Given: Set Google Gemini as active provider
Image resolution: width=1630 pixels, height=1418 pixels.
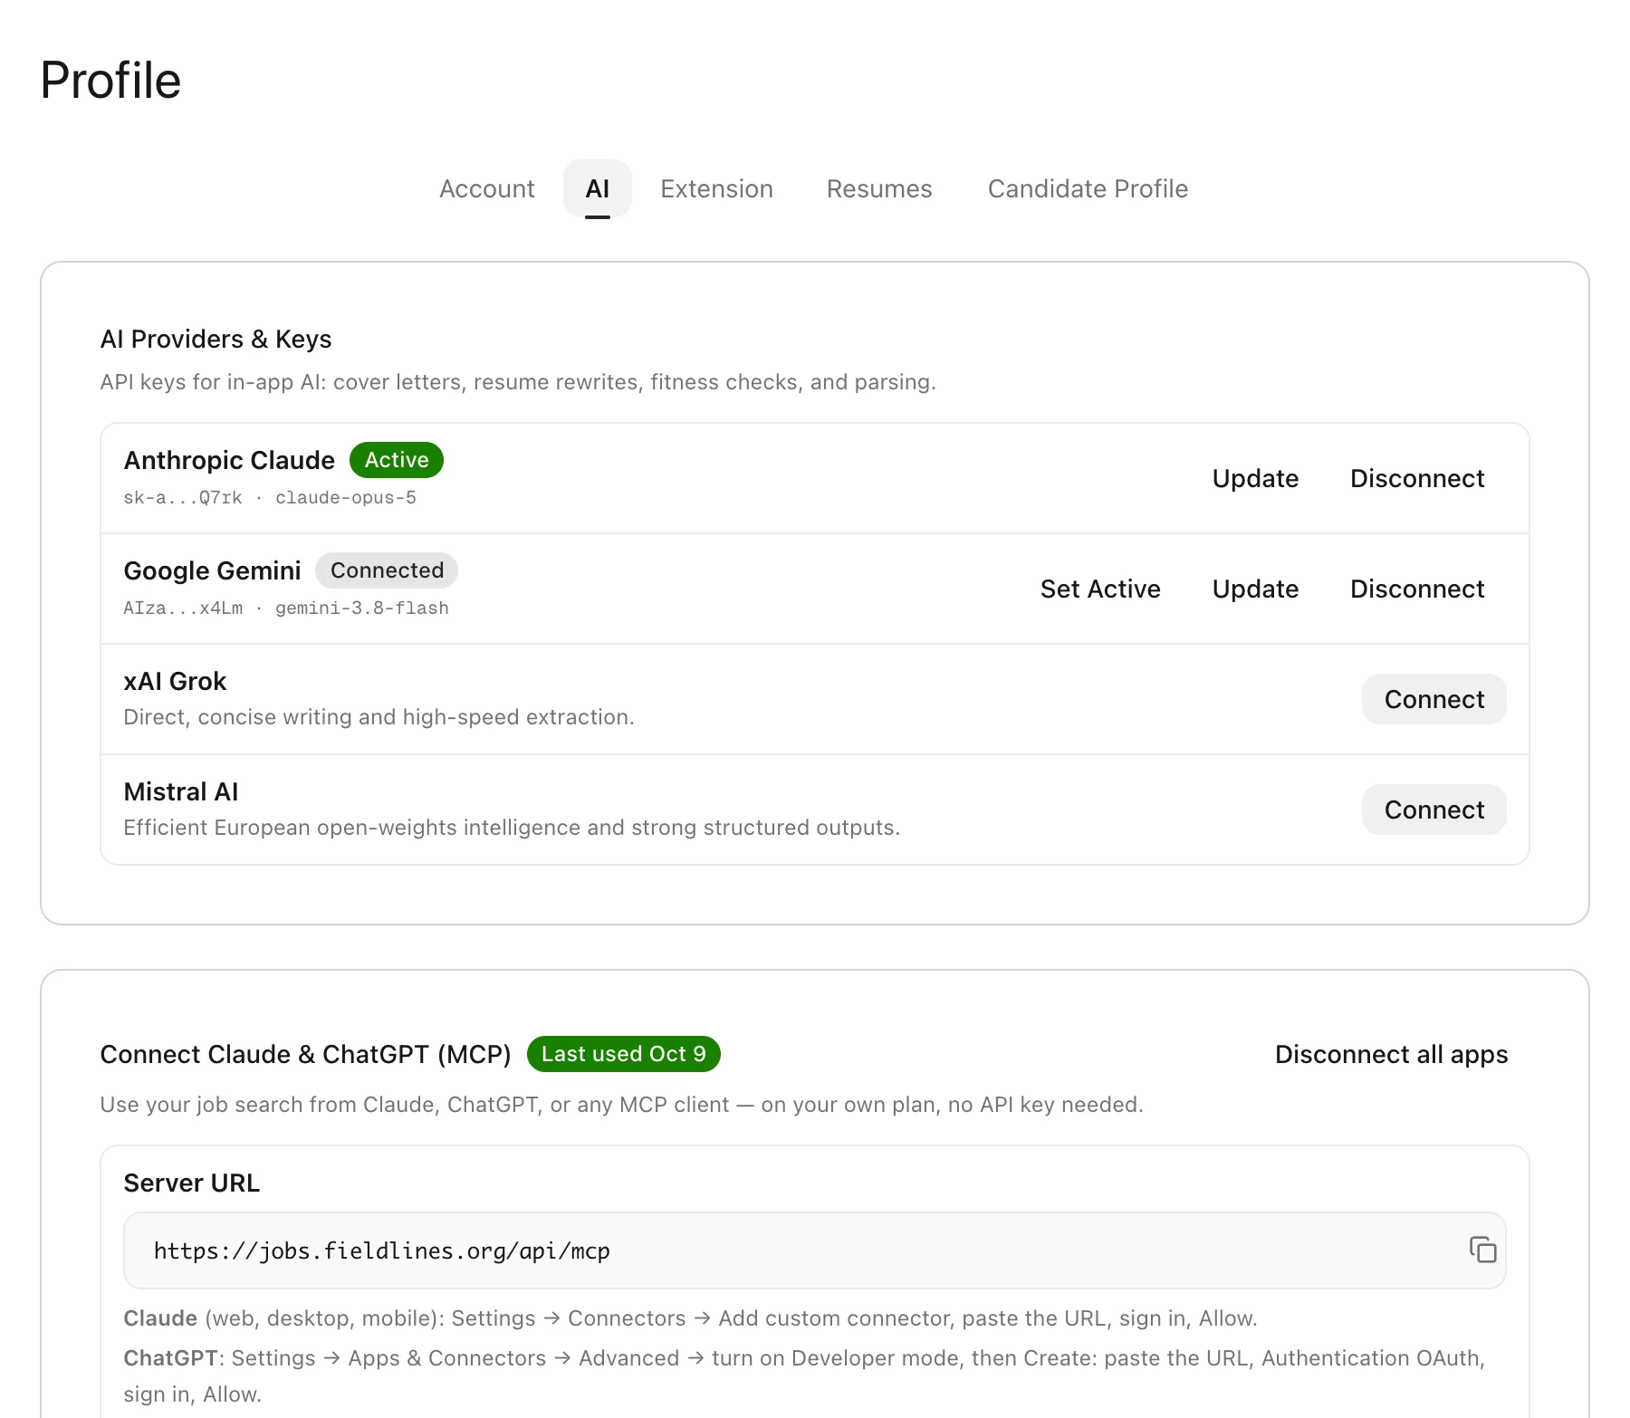Looking at the screenshot, I should click(x=1100, y=589).
